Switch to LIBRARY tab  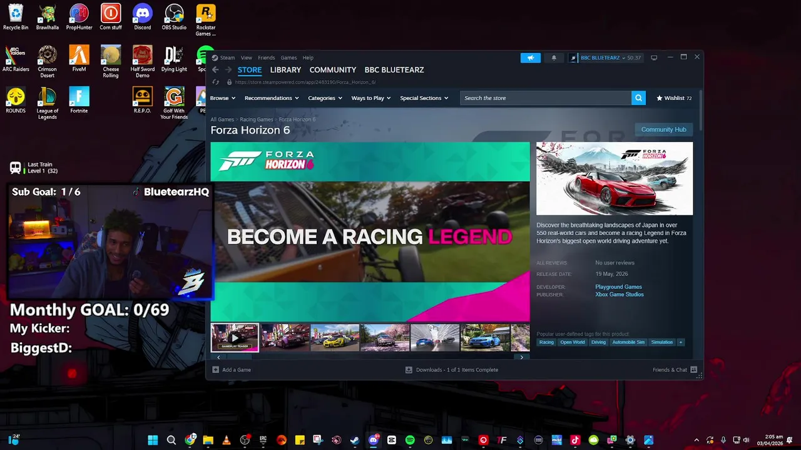click(285, 70)
